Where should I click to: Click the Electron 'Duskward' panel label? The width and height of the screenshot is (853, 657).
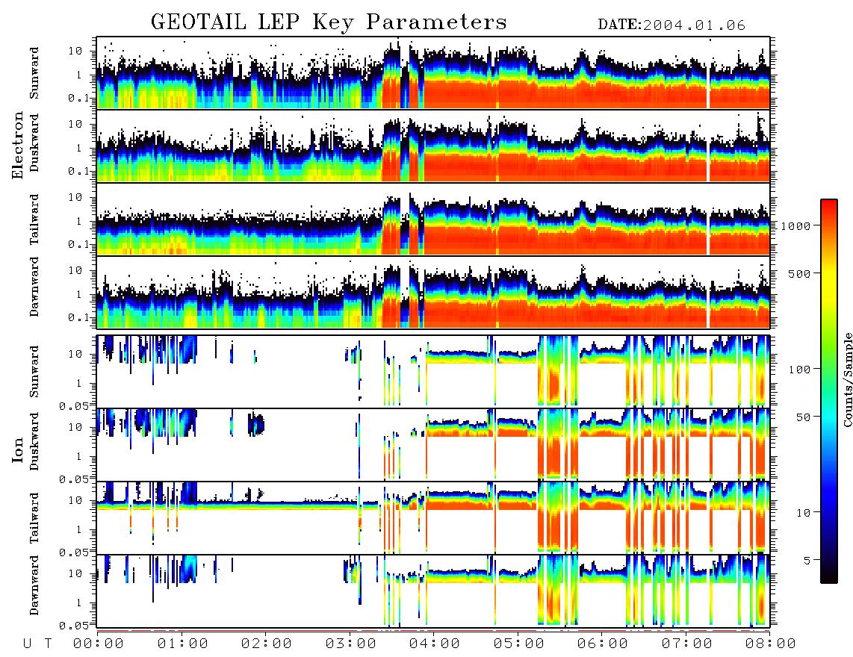tap(35, 143)
